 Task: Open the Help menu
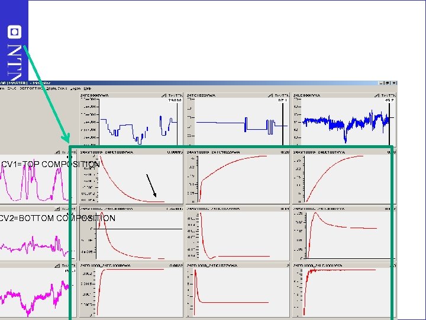tap(87, 88)
